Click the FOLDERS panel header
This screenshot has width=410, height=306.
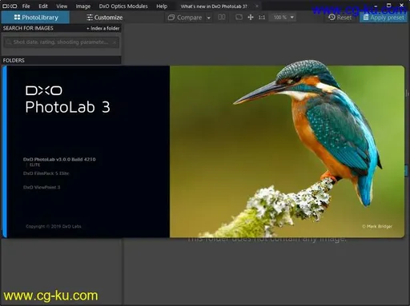pyautogui.click(x=61, y=61)
